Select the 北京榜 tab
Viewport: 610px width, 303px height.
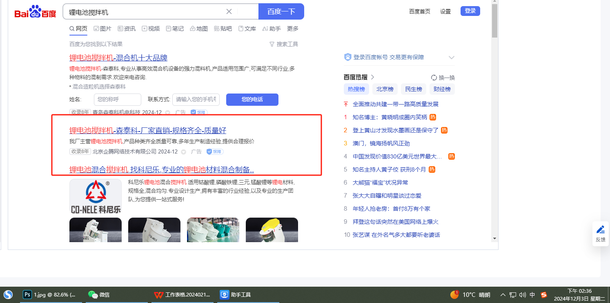click(385, 89)
